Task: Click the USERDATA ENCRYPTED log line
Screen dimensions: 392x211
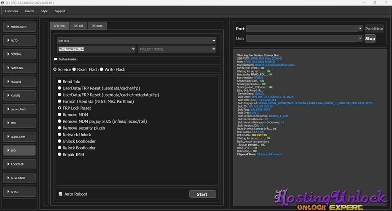Action: coord(252,135)
